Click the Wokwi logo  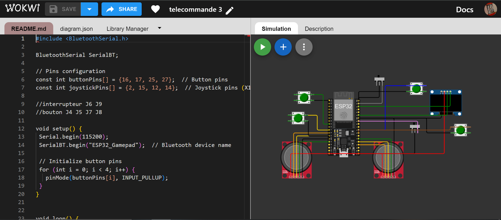coord(22,8)
